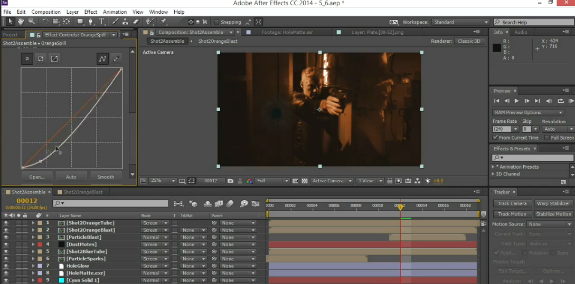Select the Puppet Pin tool
Image resolution: width=575 pixels, height=284 pixels.
pyautogui.click(x=164, y=22)
